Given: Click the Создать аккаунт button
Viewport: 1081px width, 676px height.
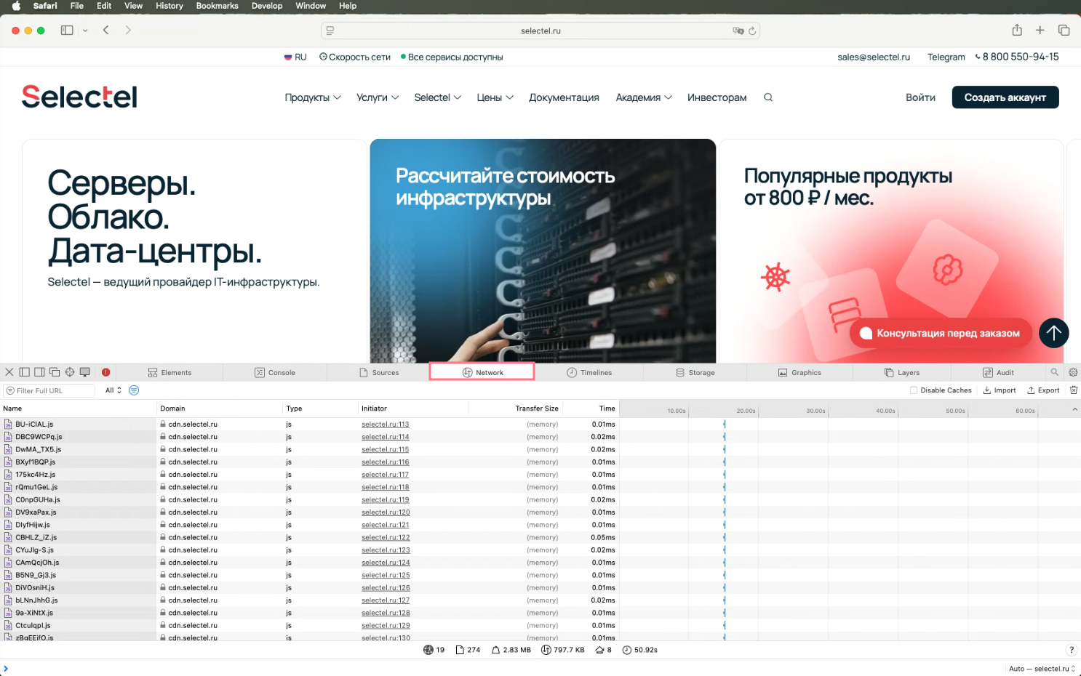Looking at the screenshot, I should (1005, 97).
